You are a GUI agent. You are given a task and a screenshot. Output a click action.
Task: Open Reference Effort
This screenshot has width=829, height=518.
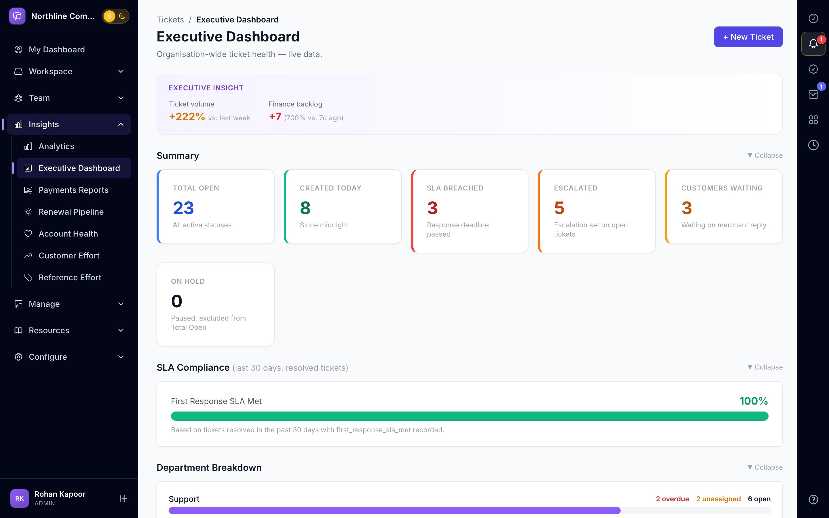[74, 277]
